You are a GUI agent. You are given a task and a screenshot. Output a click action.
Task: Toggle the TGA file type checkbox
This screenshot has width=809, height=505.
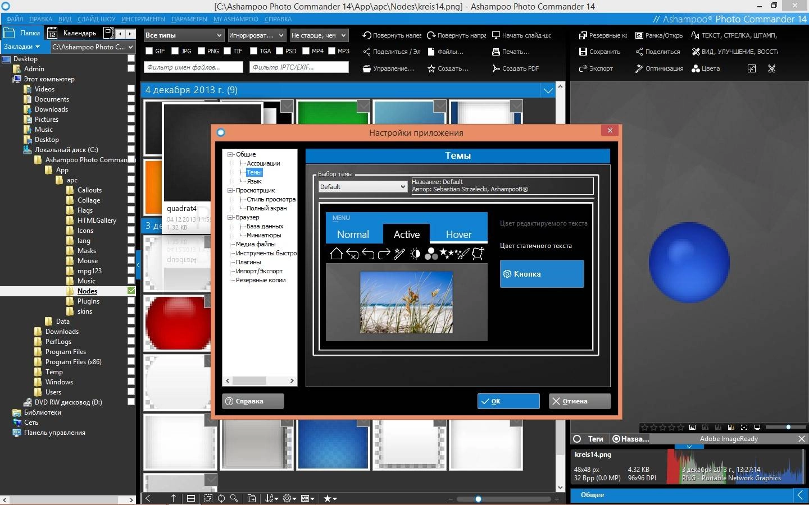(x=254, y=51)
